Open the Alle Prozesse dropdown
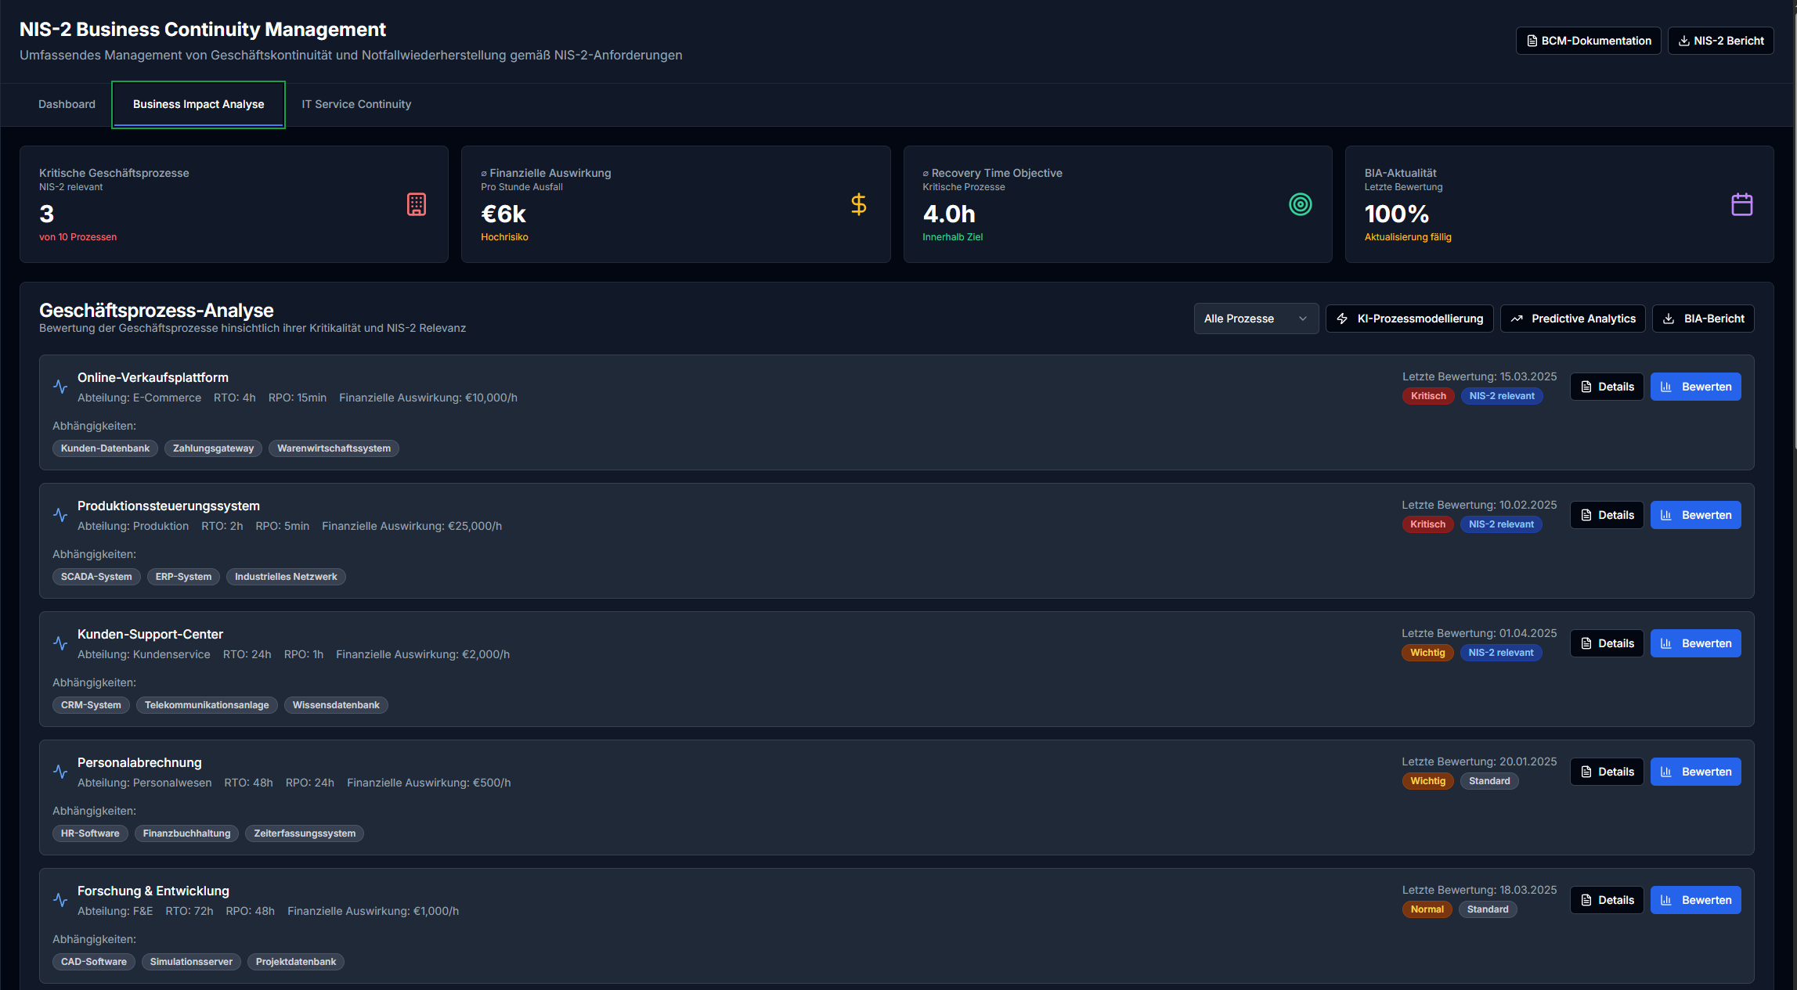Screen dimensions: 1797x990 [1256, 319]
